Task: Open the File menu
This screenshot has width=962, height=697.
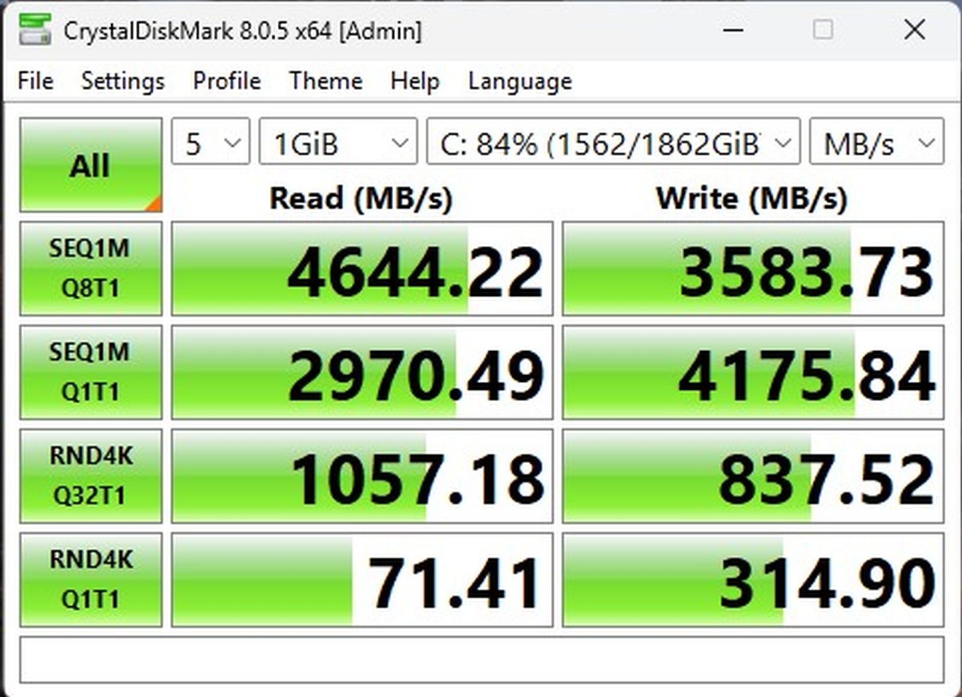Action: [x=35, y=81]
